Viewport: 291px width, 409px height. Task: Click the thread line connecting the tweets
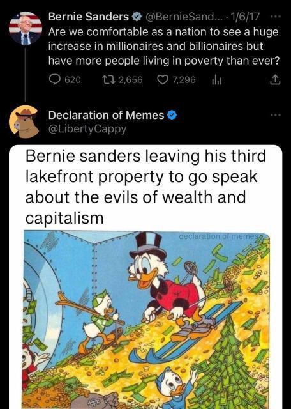26,74
